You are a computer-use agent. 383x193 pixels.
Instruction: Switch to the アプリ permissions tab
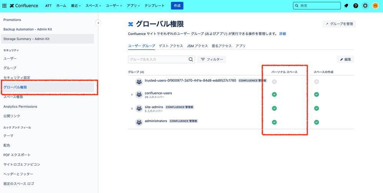tap(240, 46)
